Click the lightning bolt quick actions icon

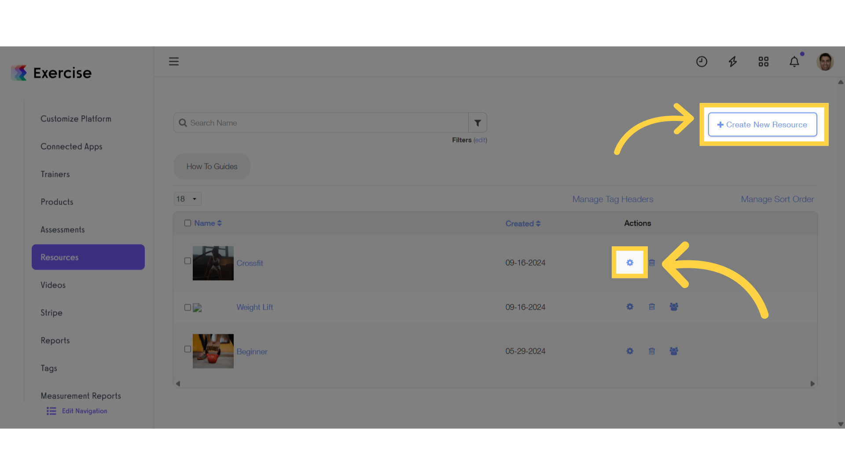(x=733, y=62)
